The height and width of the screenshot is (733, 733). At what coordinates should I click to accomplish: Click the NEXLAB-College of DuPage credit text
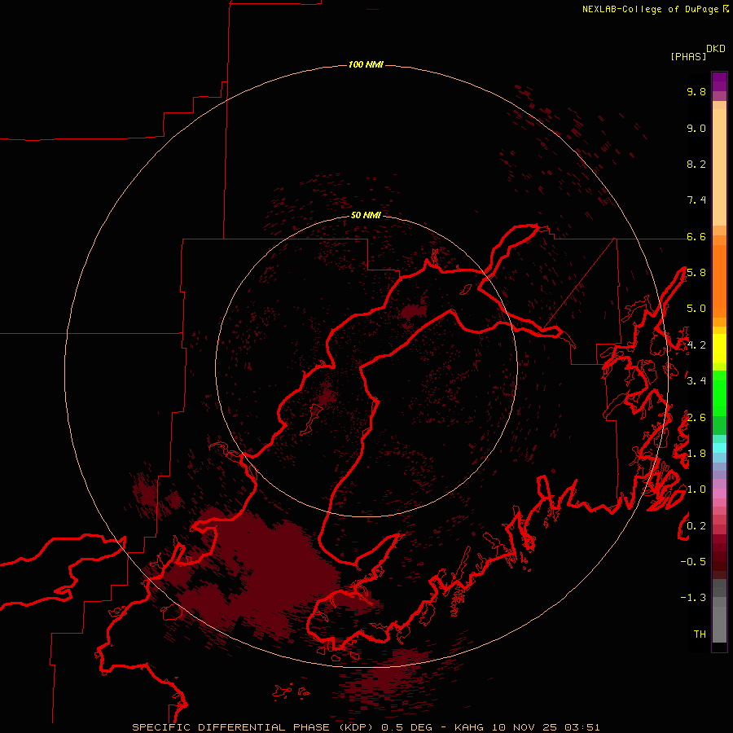click(650, 9)
